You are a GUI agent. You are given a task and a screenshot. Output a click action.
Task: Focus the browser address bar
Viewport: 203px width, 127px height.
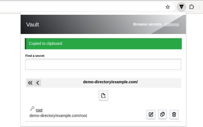(82, 7)
